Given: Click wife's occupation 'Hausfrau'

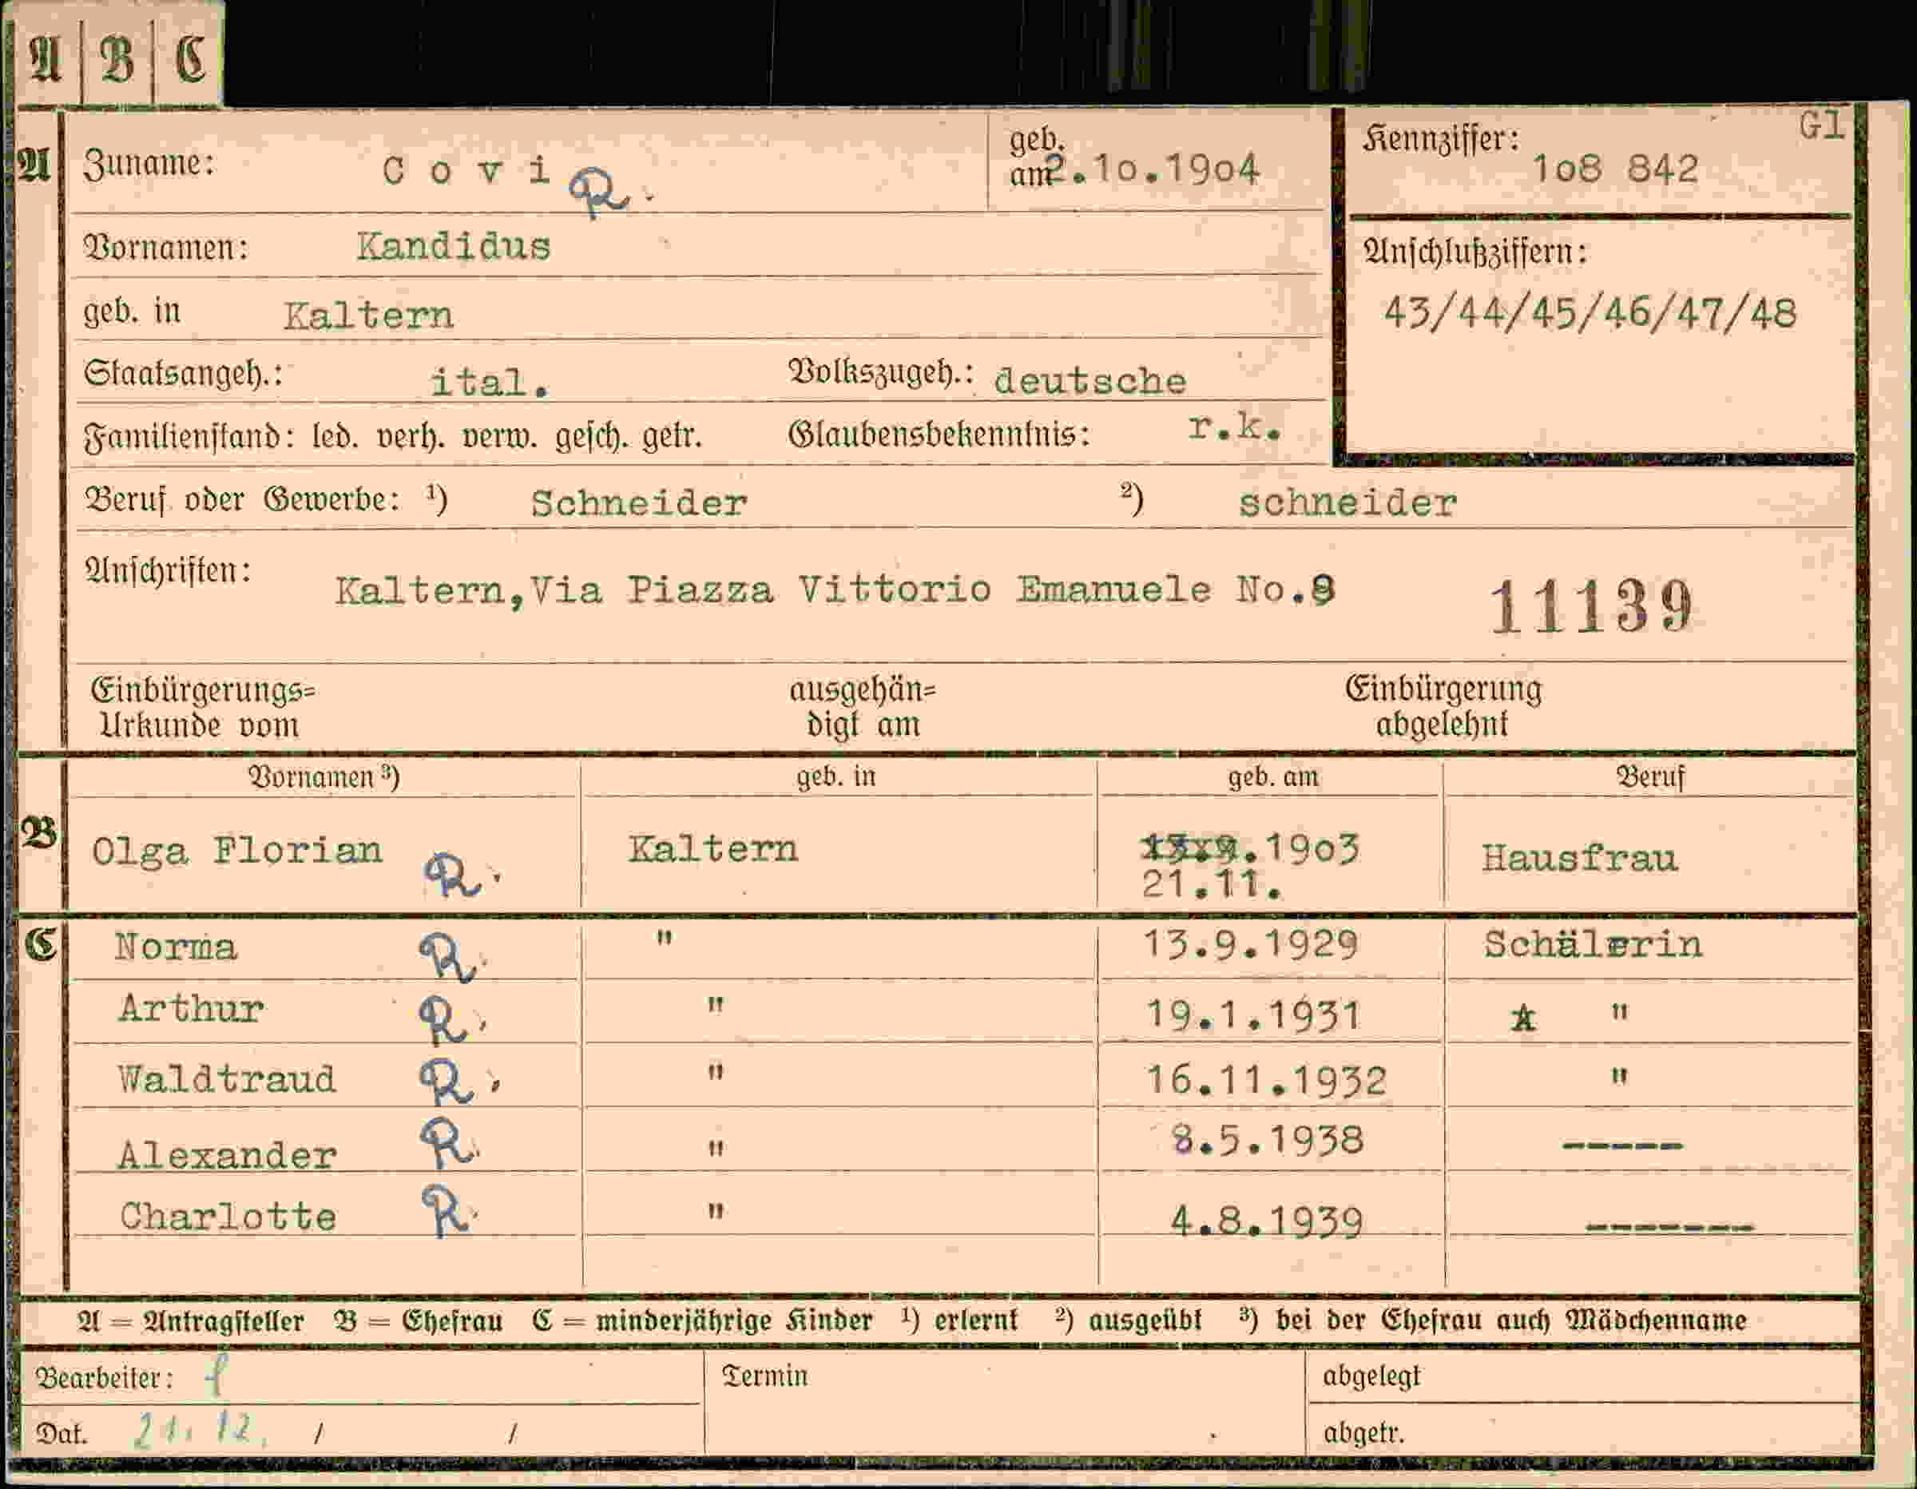Looking at the screenshot, I should (1579, 858).
